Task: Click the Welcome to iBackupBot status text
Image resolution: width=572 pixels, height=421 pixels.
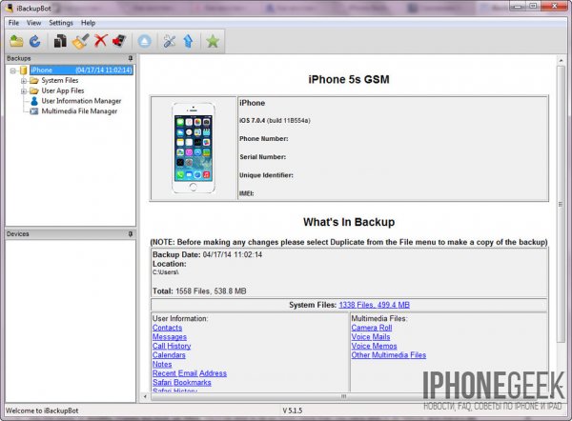Action: click(x=42, y=411)
